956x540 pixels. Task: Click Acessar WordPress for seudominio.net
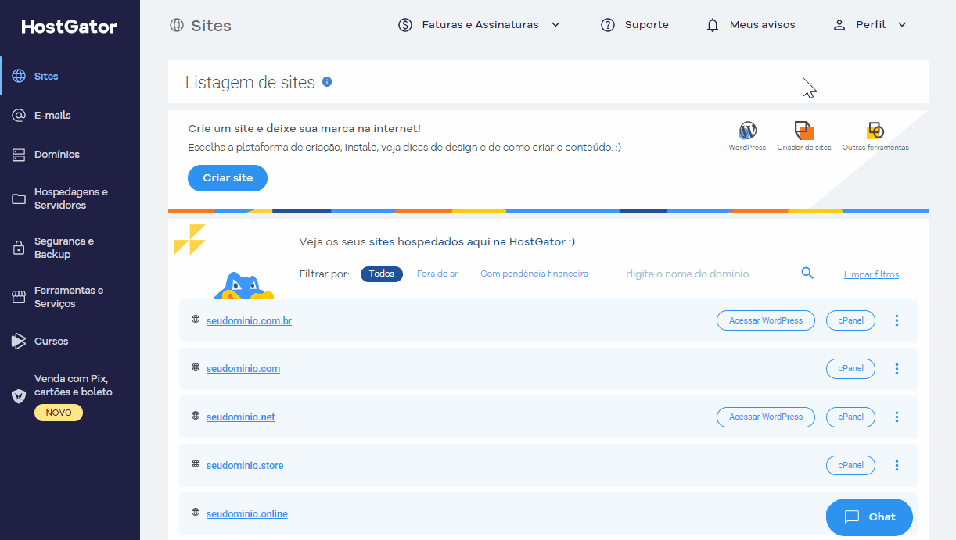click(766, 417)
